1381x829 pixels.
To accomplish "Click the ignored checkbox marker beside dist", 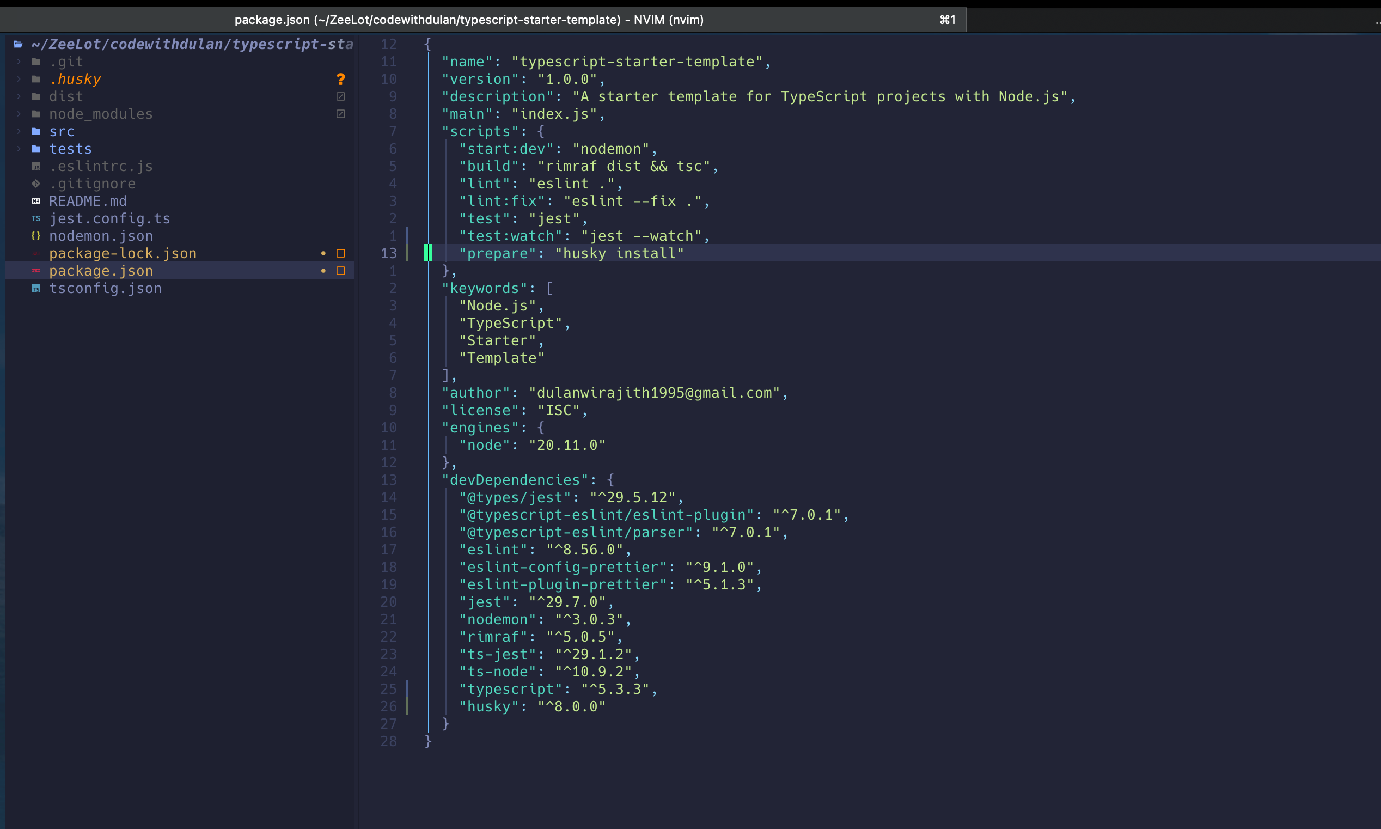I will [x=341, y=96].
